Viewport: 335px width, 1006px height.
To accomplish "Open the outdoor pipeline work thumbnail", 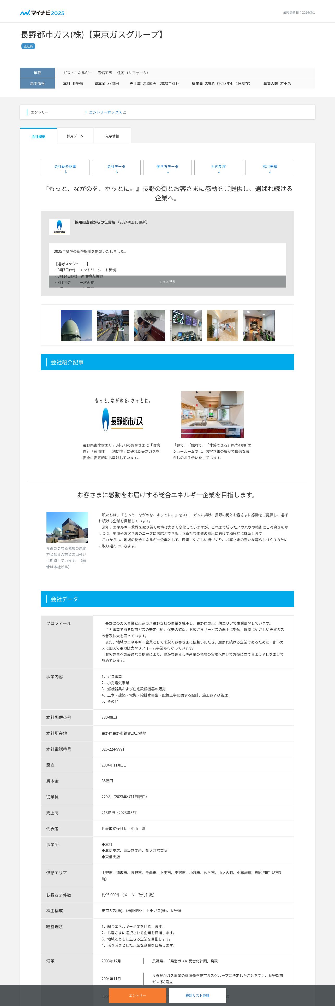I will (113, 325).
